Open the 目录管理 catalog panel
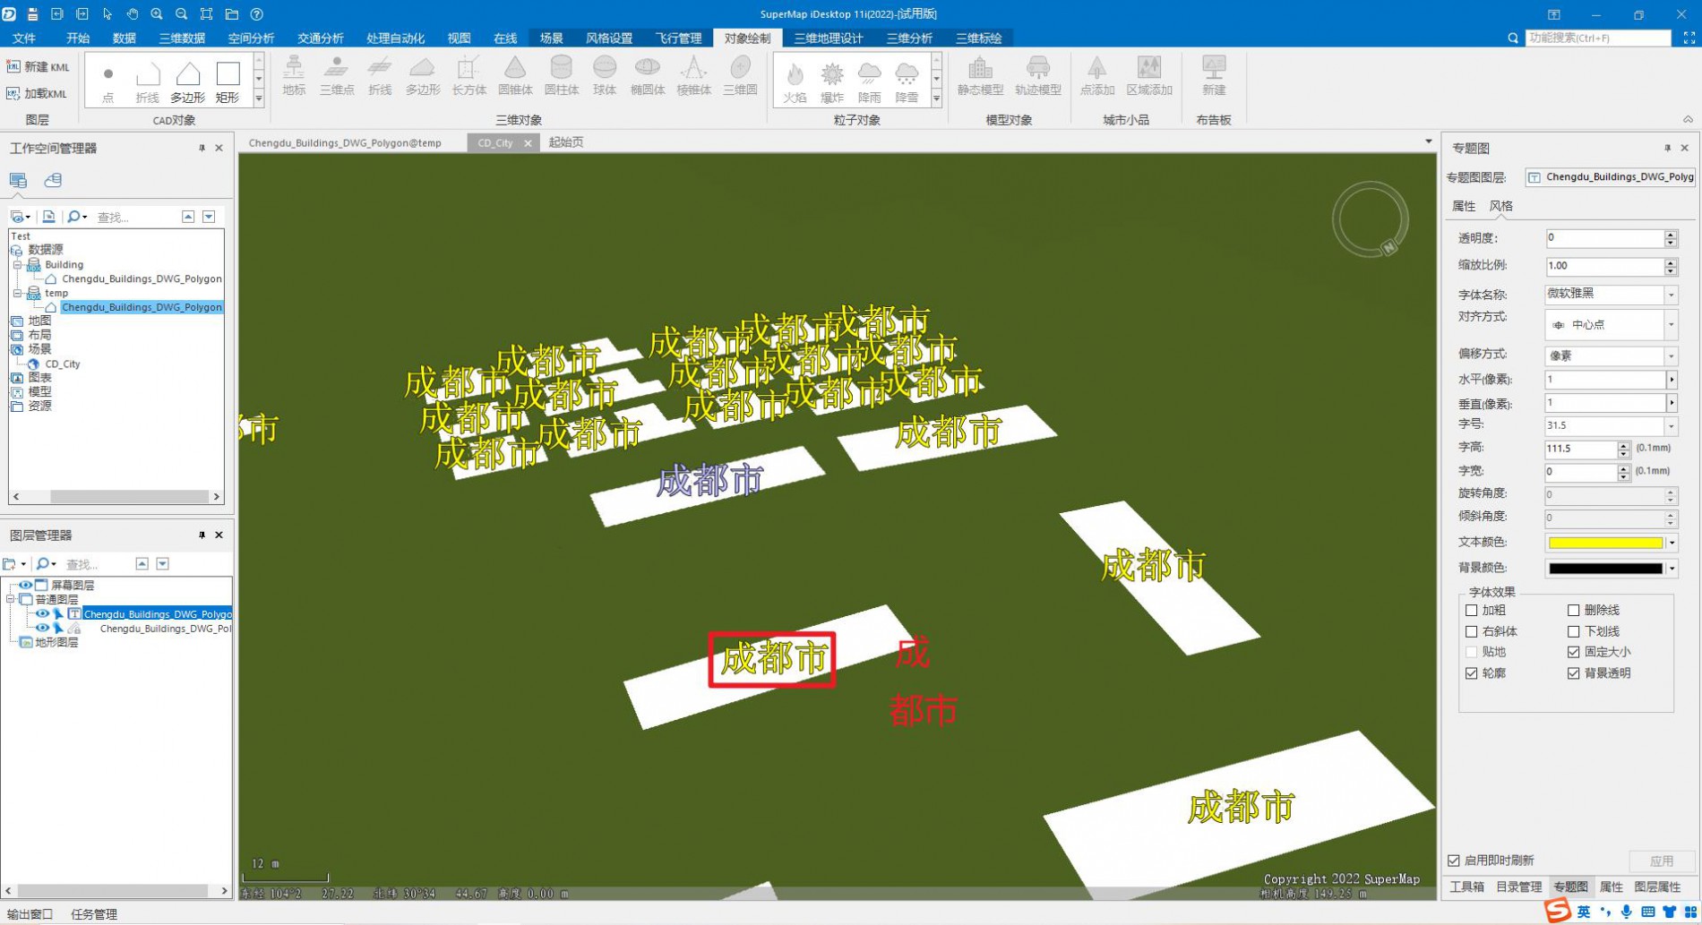 (1518, 886)
